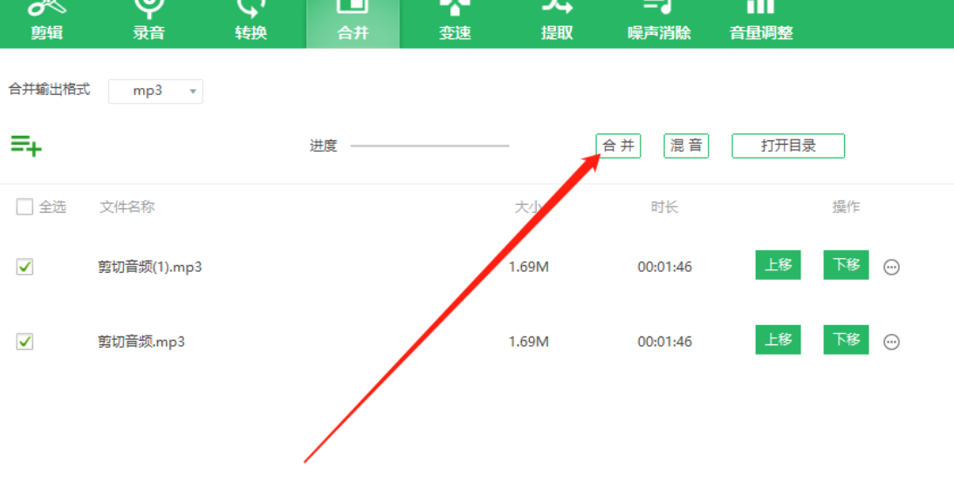Click the 操作 column header

[x=847, y=207]
